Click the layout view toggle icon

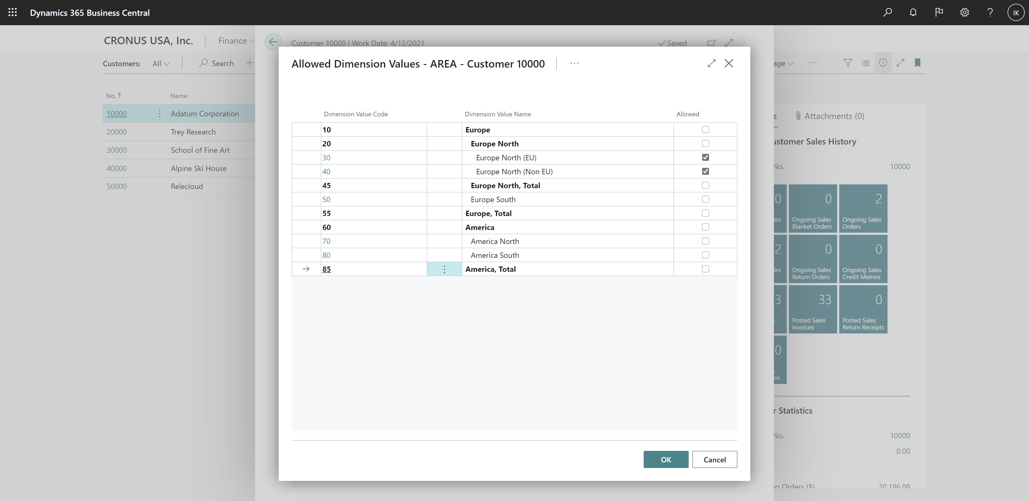coord(866,62)
